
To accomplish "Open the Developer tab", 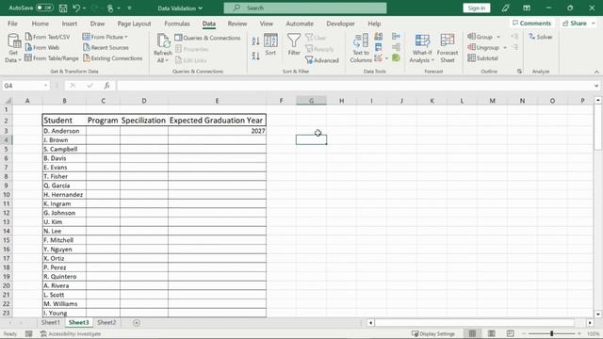I will pyautogui.click(x=340, y=24).
